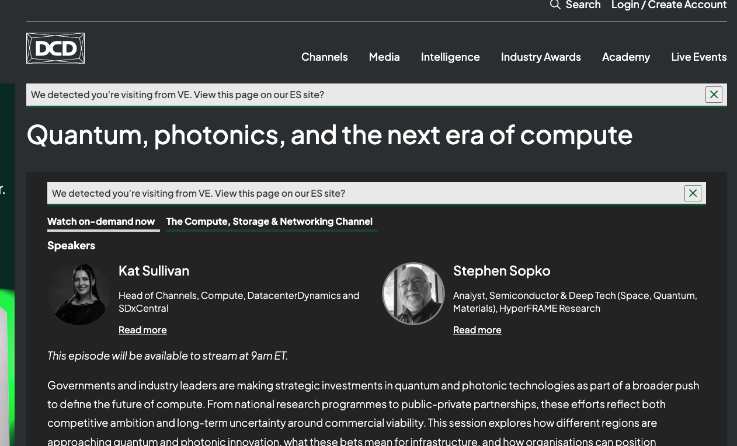Open the Live Events menu
The width and height of the screenshot is (737, 446).
coord(699,57)
